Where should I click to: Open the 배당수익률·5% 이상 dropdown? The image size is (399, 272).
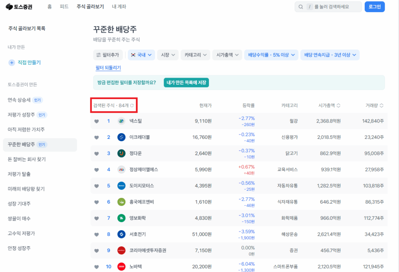point(271,55)
